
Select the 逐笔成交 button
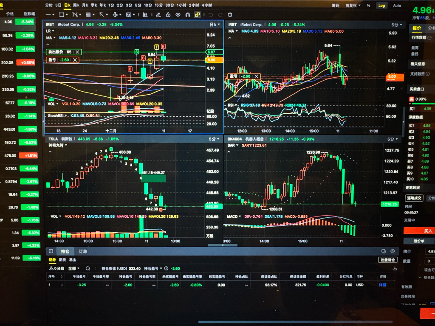(414, 198)
